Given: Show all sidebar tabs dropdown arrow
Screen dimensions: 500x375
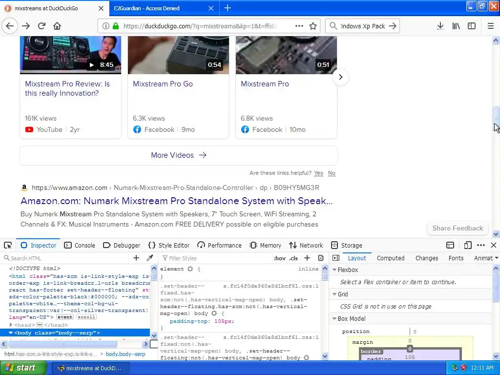Looking at the screenshot, I should point(497,258).
